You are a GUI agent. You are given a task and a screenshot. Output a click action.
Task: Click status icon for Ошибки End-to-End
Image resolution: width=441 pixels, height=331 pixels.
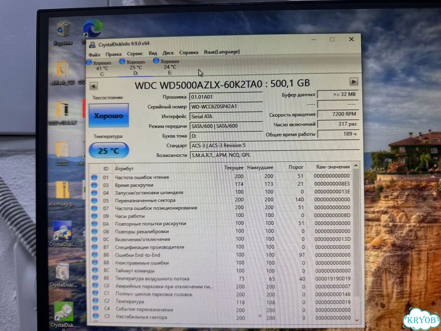pos(95,255)
